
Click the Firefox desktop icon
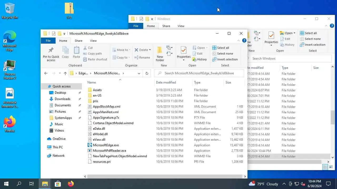pyautogui.click(x=10, y=124)
